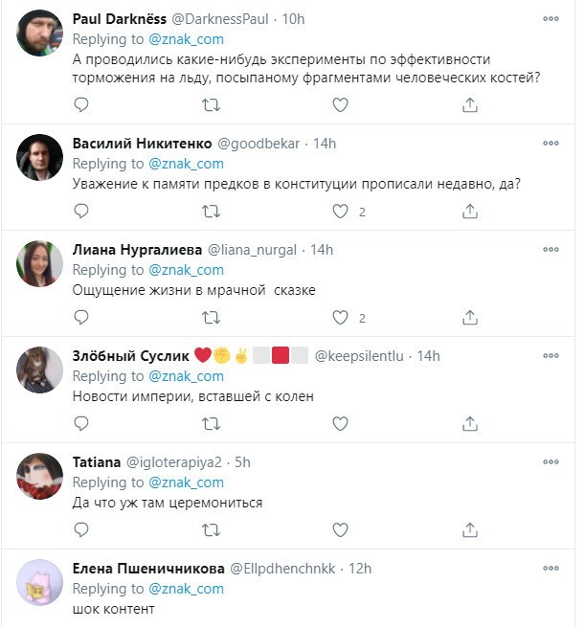Viewport: 585px width, 628px height.
Task: Retweet Tatiana's reply
Action: pyautogui.click(x=211, y=529)
